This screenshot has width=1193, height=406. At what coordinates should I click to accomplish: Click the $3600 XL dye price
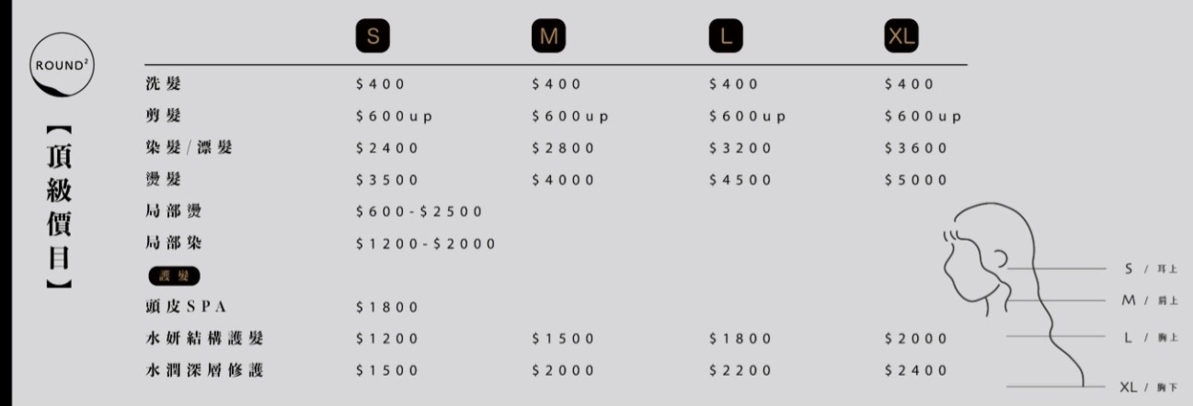tap(915, 149)
